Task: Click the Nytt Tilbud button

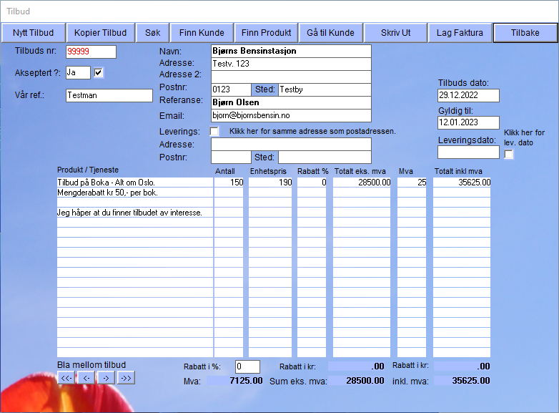Action: pyautogui.click(x=34, y=33)
